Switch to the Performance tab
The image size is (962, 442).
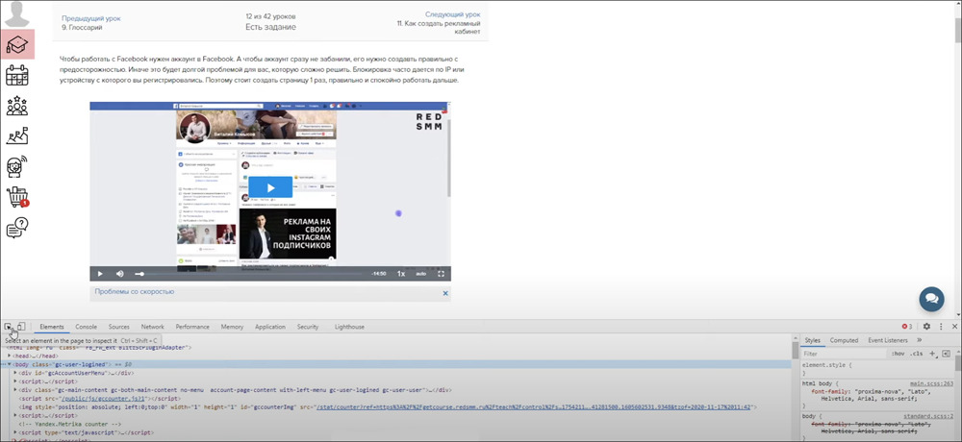(192, 327)
